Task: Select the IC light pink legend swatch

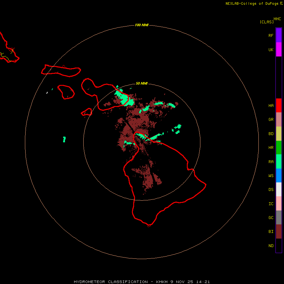Action: 279,204
